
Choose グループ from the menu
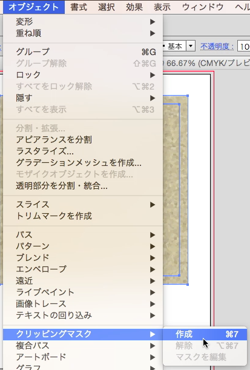click(x=83, y=51)
